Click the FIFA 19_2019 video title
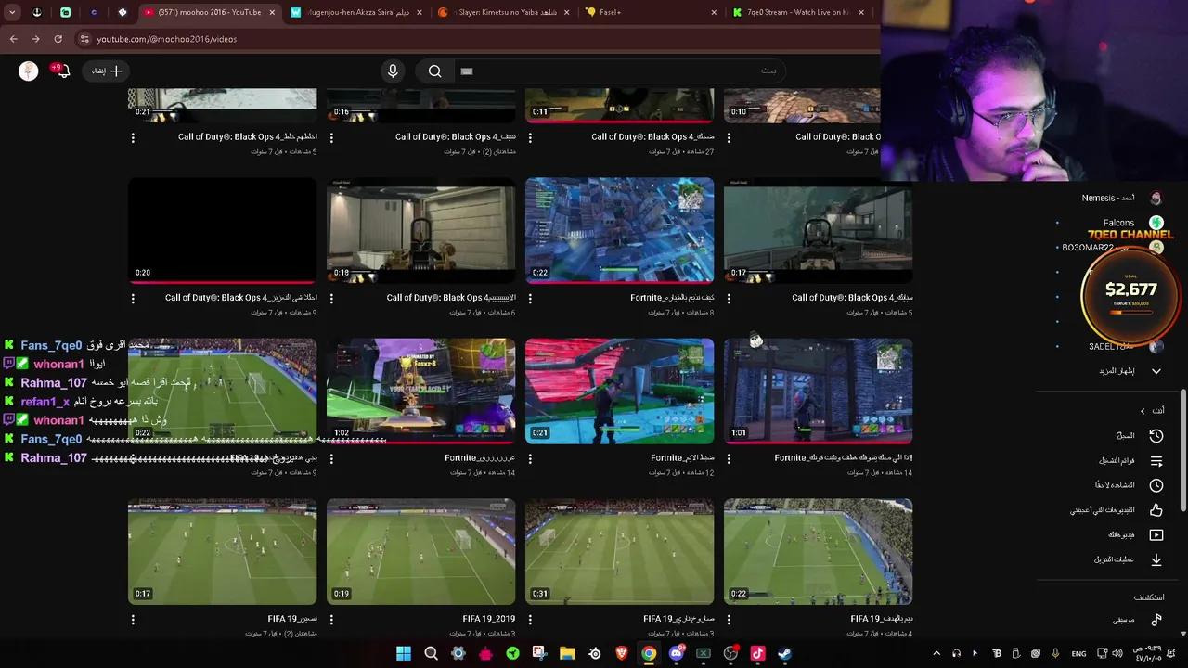The image size is (1188, 668). (488, 619)
